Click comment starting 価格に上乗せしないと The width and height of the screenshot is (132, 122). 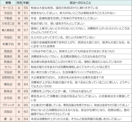(x=81, y=30)
